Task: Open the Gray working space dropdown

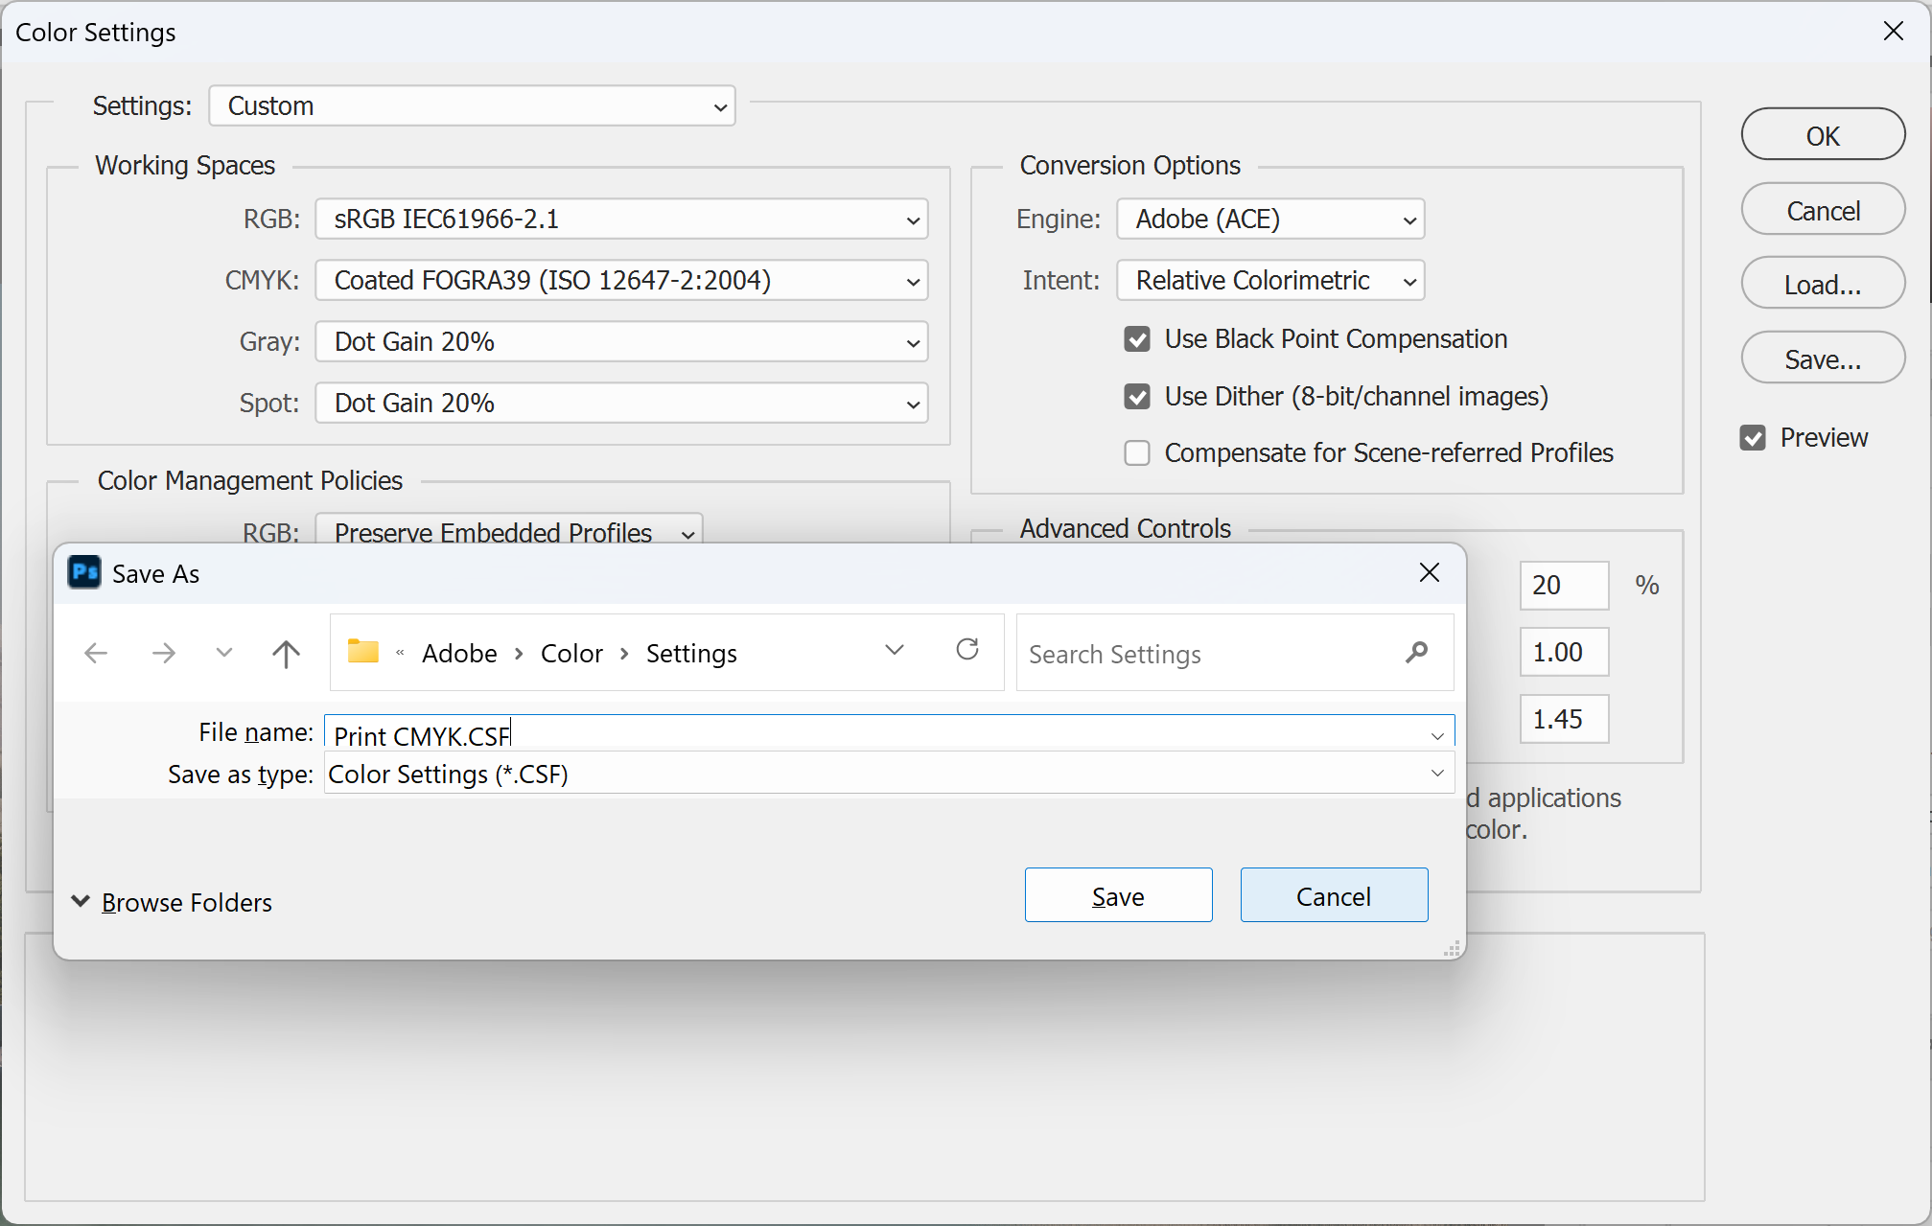Action: click(x=621, y=342)
